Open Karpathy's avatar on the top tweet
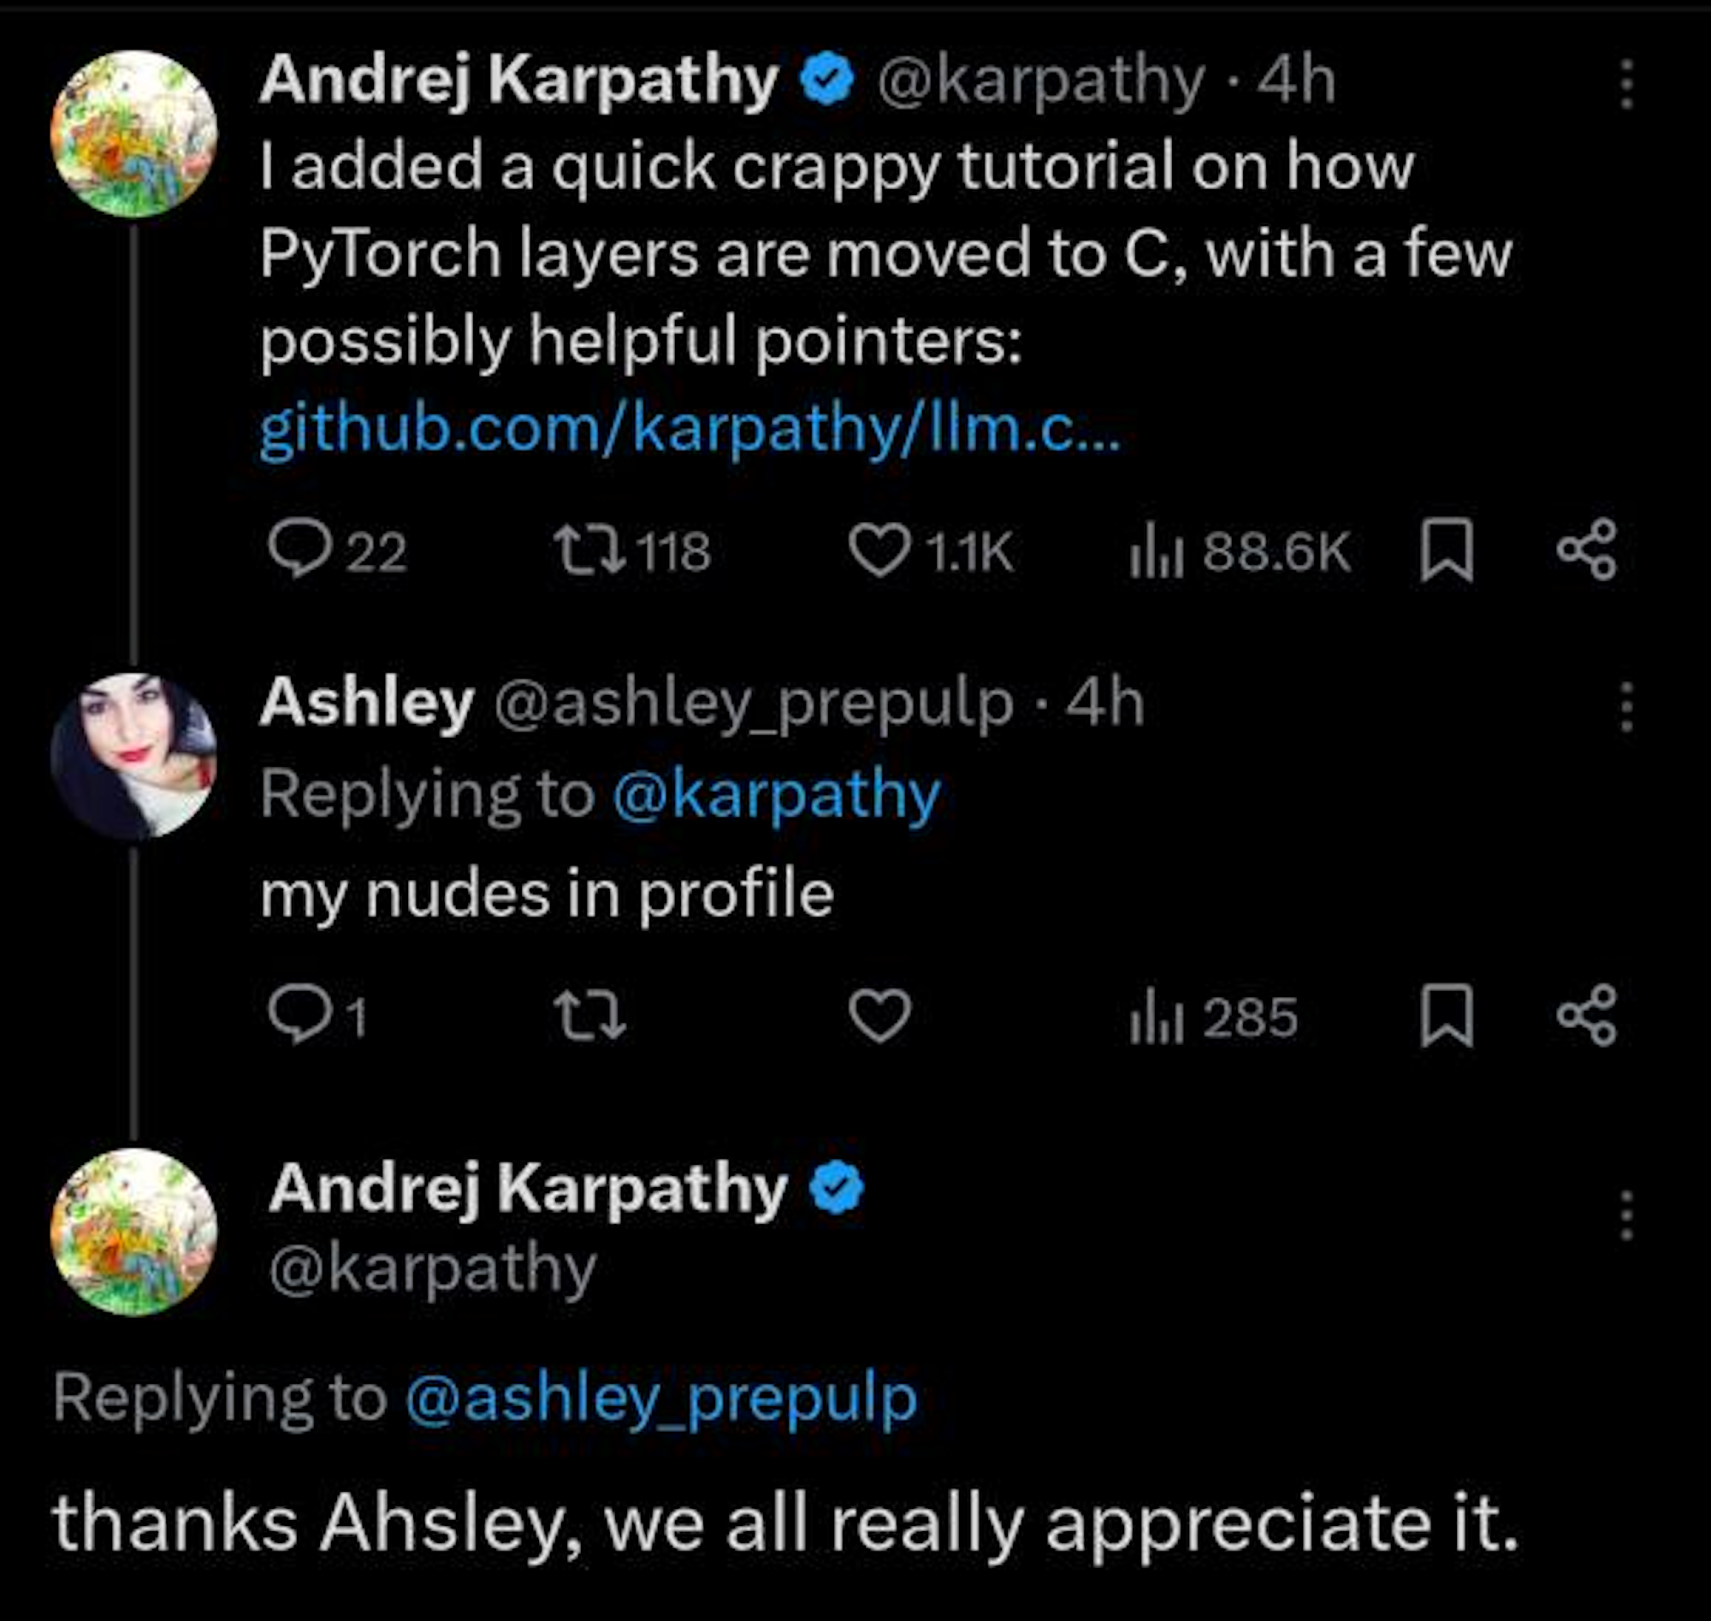The width and height of the screenshot is (1711, 1621). 133,134
